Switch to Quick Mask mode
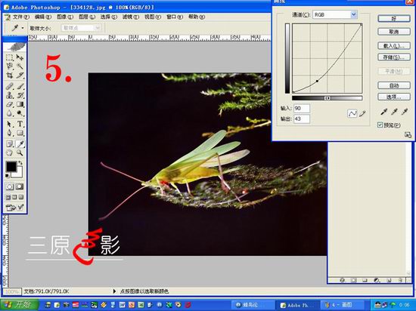416x311 pixels. (20, 187)
